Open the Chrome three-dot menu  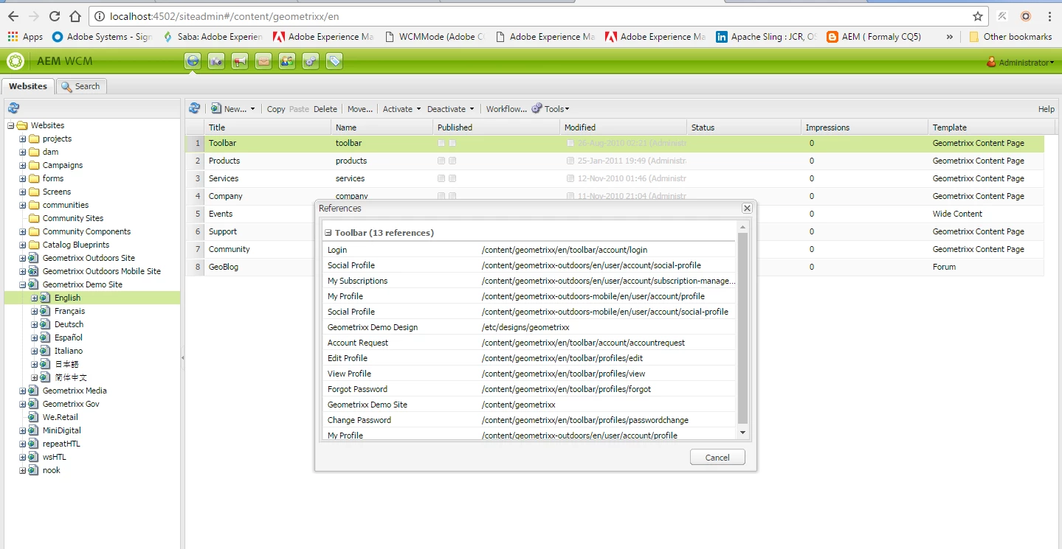[1049, 16]
